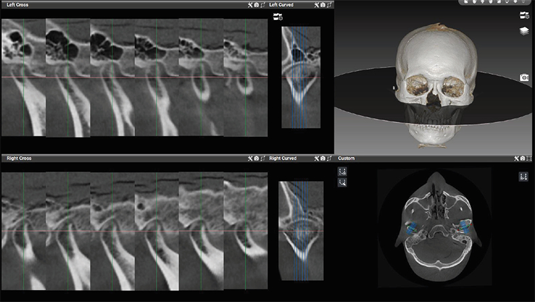Capture snapshot of Right Curved panel
Screen dimensions: 535x302
pos(323,158)
